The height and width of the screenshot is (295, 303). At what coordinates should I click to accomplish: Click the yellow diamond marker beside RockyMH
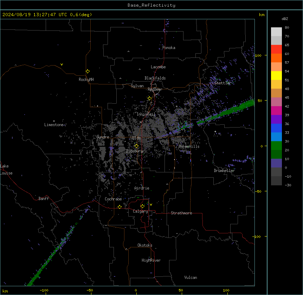click(88, 71)
